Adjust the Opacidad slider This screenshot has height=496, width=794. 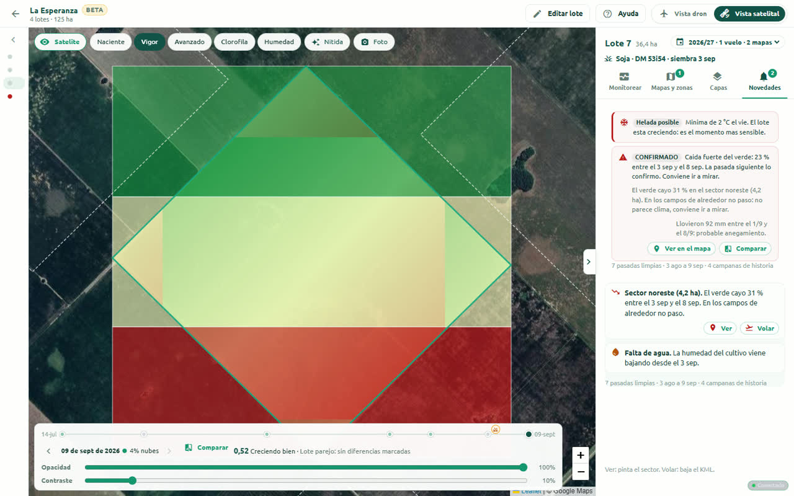click(x=306, y=467)
